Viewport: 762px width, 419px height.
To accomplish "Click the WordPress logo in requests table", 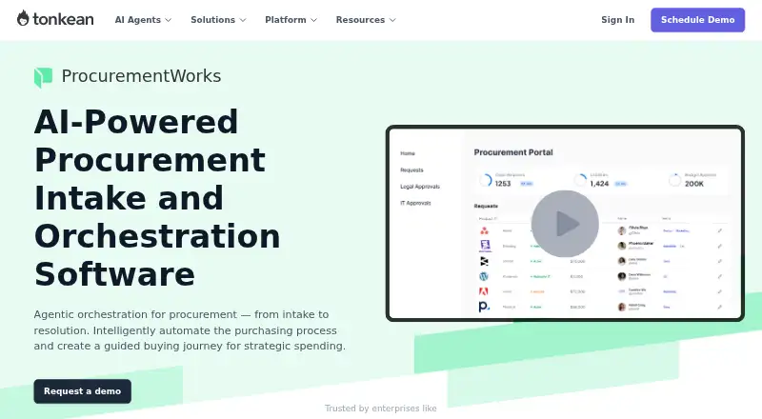I will click(484, 276).
